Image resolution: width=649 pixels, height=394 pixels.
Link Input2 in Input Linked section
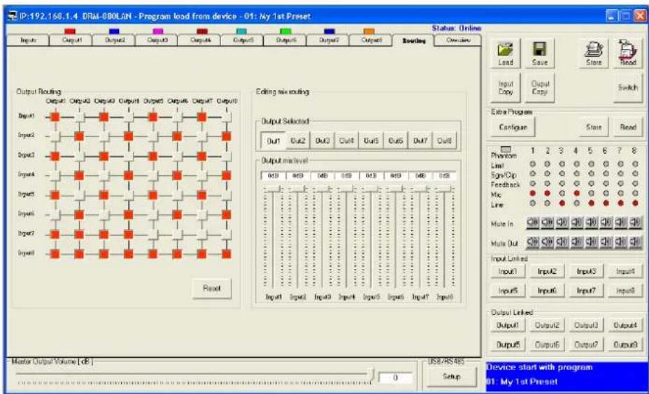point(546,271)
